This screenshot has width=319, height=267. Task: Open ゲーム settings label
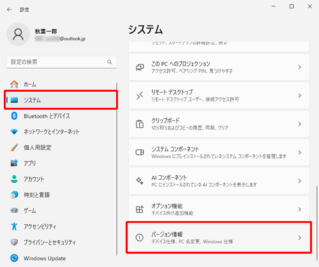[30, 210]
